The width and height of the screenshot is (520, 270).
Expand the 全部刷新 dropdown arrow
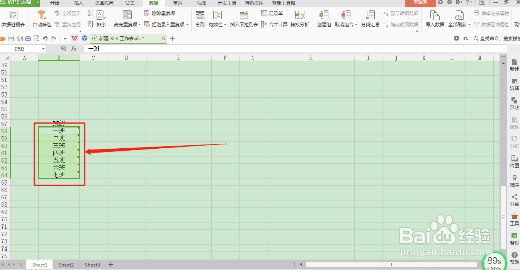tap(469, 25)
